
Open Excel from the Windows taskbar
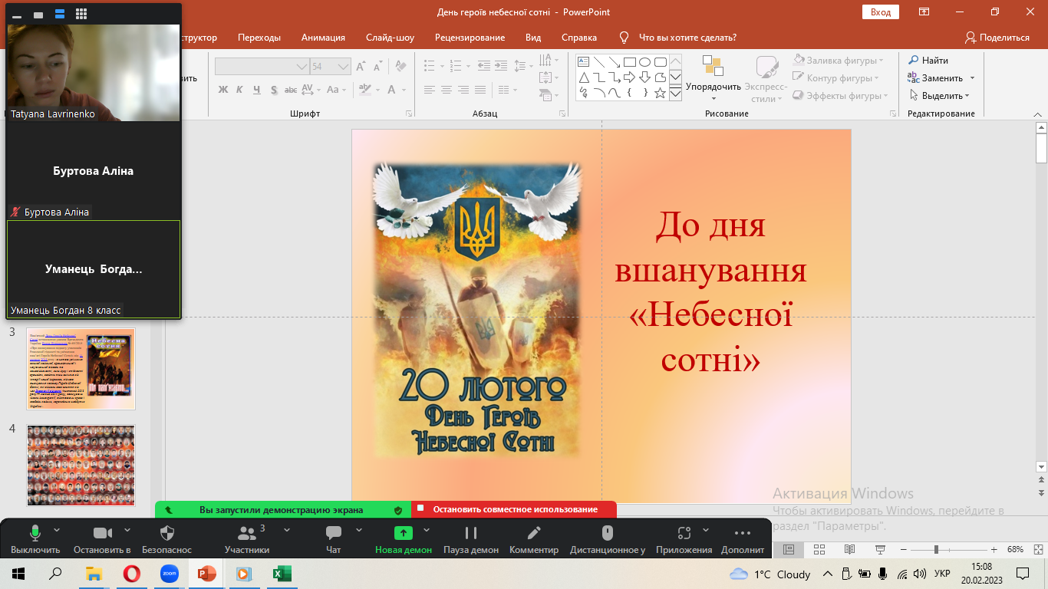(280, 574)
